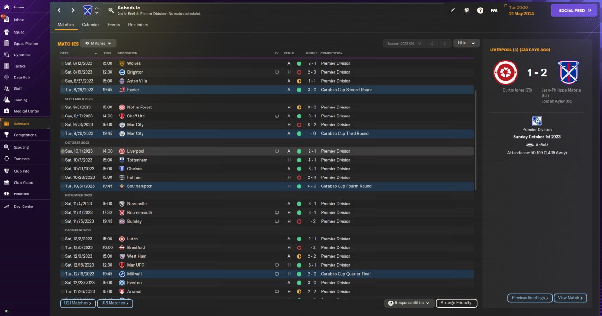The height and width of the screenshot is (316, 602).
Task: Toggle reminder circle for Newcastle match
Action: pyautogui.click(x=63, y=204)
